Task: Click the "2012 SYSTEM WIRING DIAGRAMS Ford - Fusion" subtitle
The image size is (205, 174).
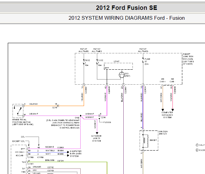Action: pos(126,18)
